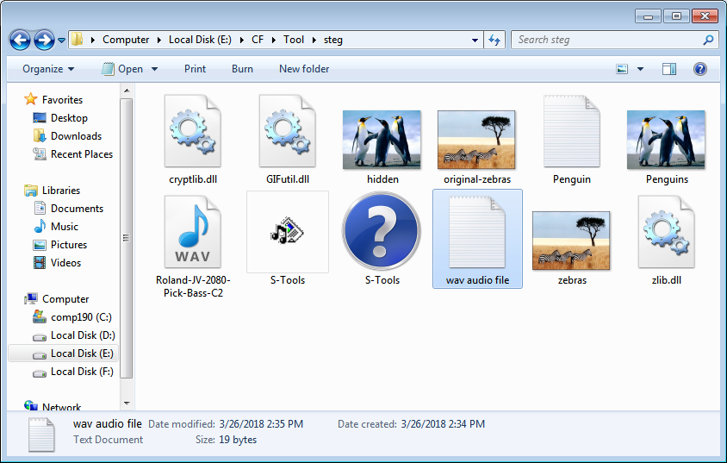Click the New folder button

[304, 69]
